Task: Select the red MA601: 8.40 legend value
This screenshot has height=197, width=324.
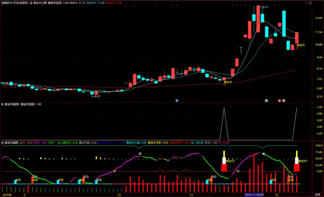Action: coord(114,3)
